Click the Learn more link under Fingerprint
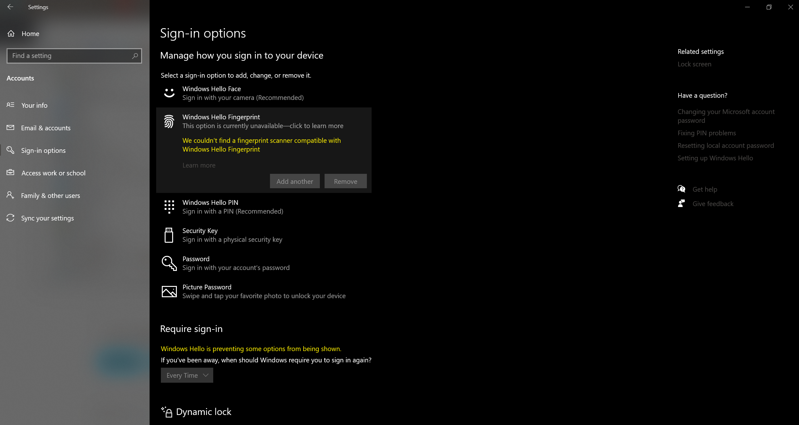 coord(199,165)
